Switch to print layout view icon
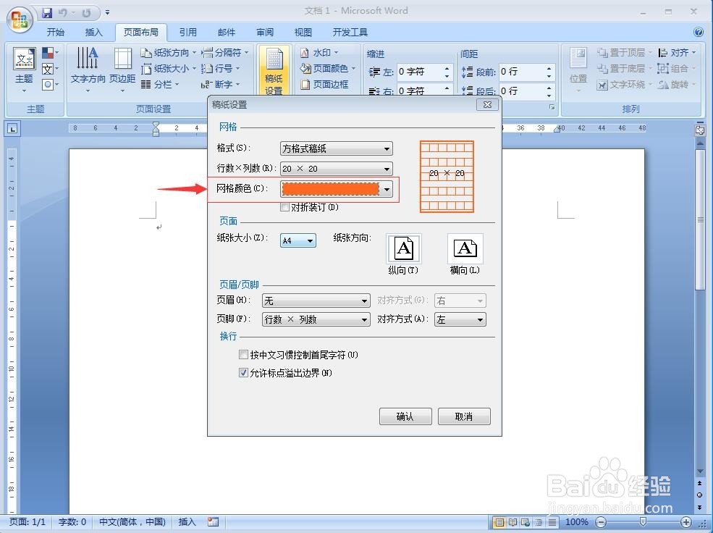 pos(499,522)
